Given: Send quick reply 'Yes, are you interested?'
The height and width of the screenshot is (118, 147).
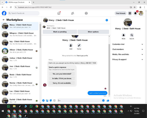Looking at the screenshot, I should pos(62,74).
